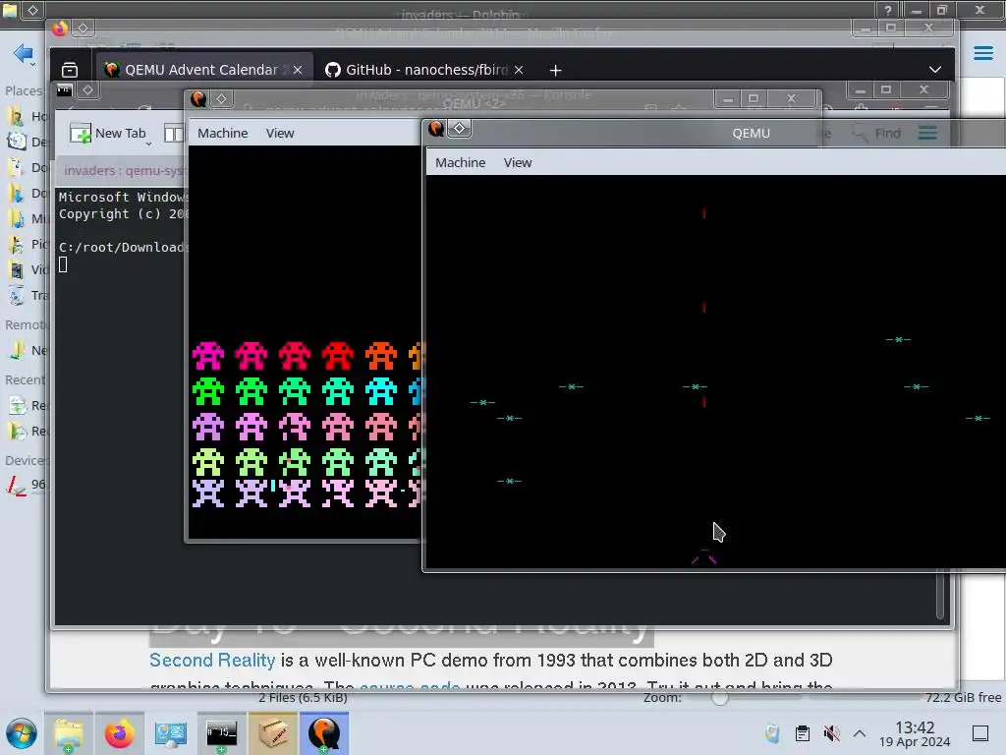Click the Dolphin window title bar folder icon
Viewport: 1006px width, 755px height.
(x=10, y=10)
